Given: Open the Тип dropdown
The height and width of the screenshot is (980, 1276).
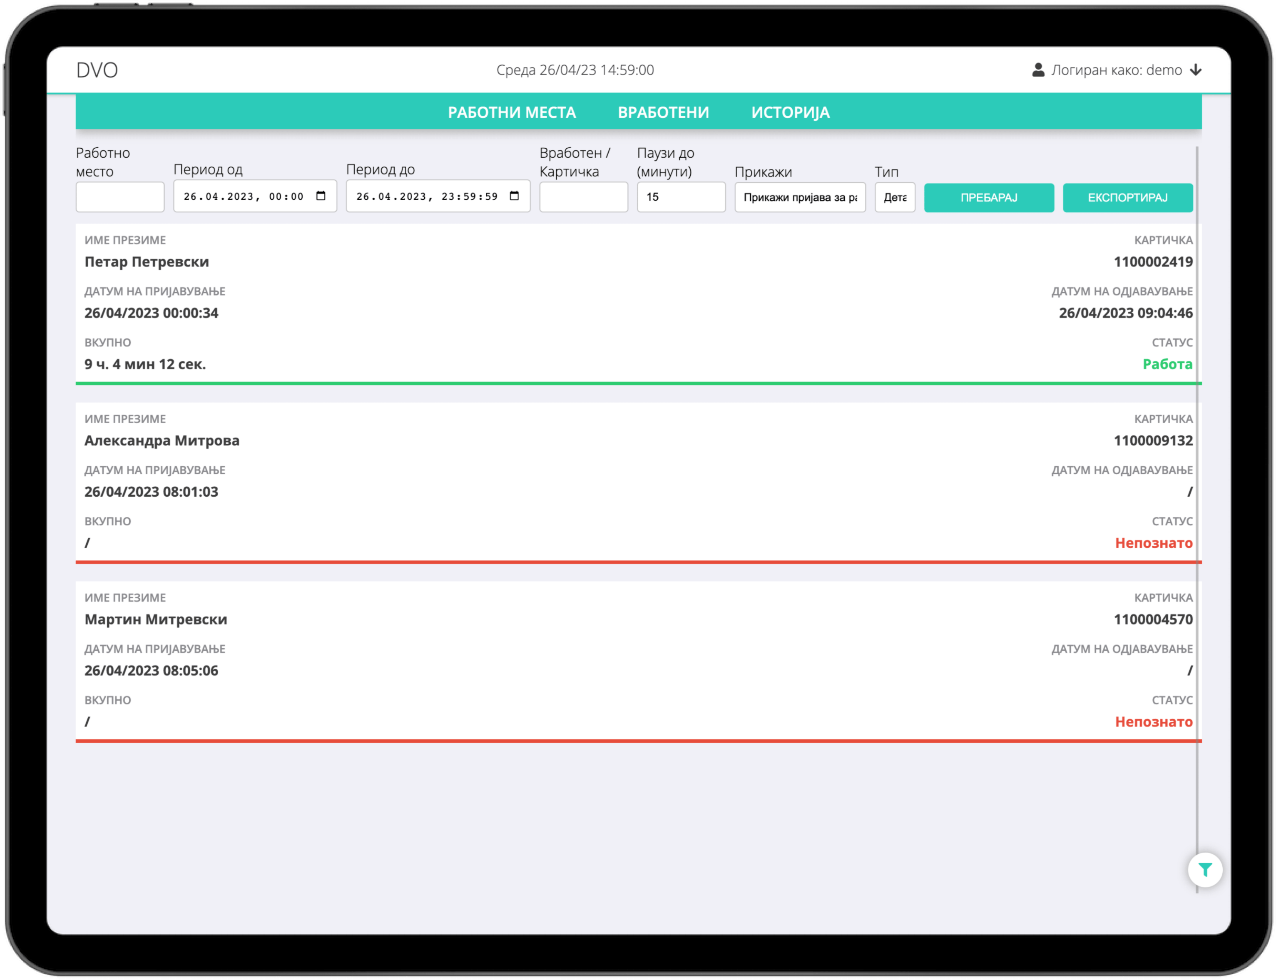Looking at the screenshot, I should coord(895,197).
